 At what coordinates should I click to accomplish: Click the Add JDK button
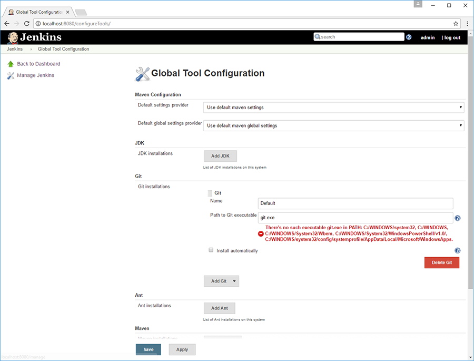(220, 156)
